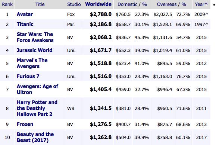Open the Furious 7 movie page
Image resolution: width=216 pixels, height=145 pixels.
tap(28, 76)
